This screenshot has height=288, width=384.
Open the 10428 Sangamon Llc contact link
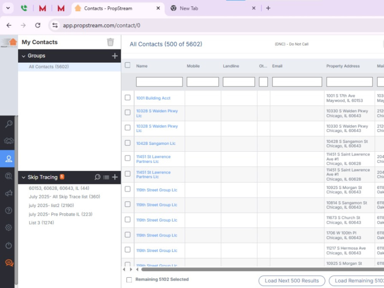tap(156, 144)
